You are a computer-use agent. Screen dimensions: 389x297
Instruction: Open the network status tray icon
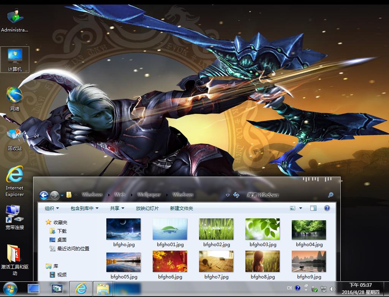pos(324,289)
